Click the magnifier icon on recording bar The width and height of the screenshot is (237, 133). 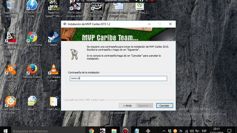coord(83,1)
